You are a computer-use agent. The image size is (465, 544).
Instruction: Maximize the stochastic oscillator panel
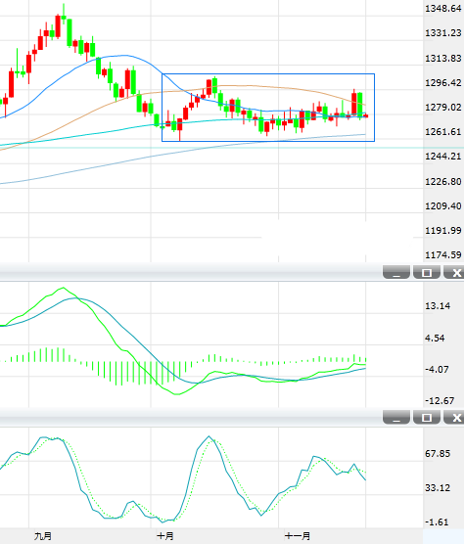click(x=427, y=418)
